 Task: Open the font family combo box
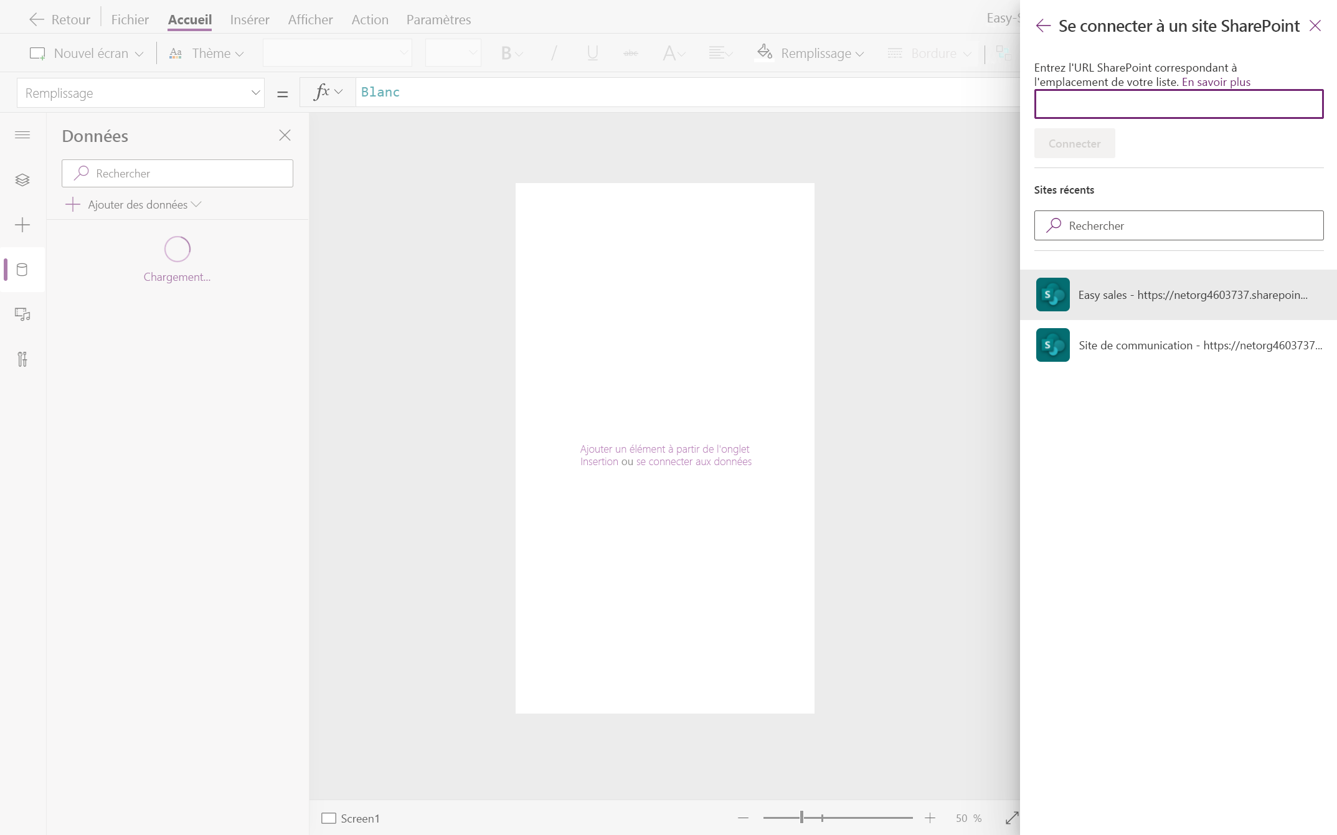(x=338, y=53)
